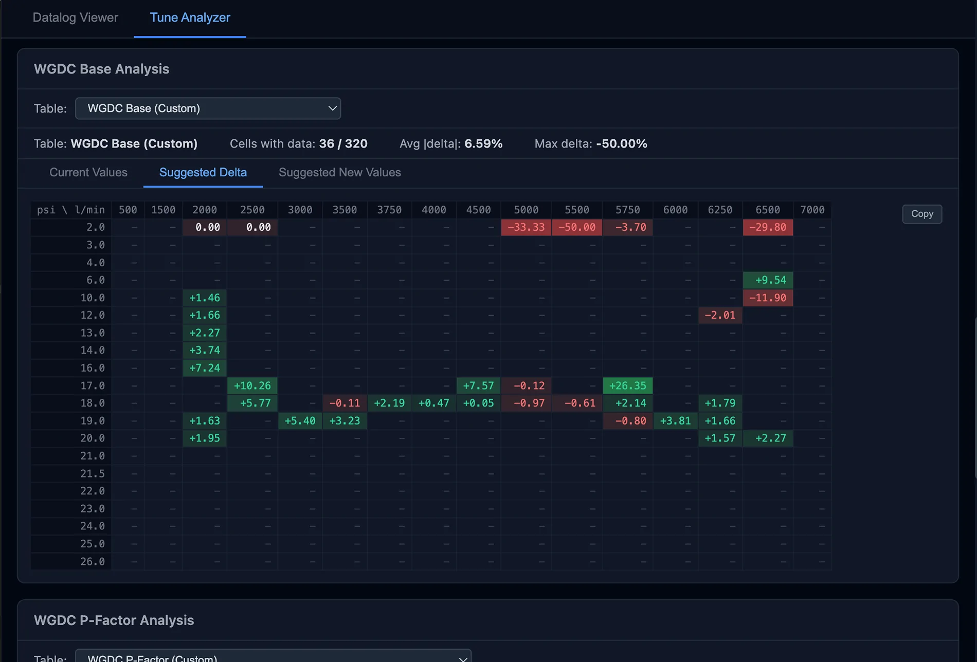Click the +3.23 cell
The height and width of the screenshot is (662, 977).
[x=345, y=421]
